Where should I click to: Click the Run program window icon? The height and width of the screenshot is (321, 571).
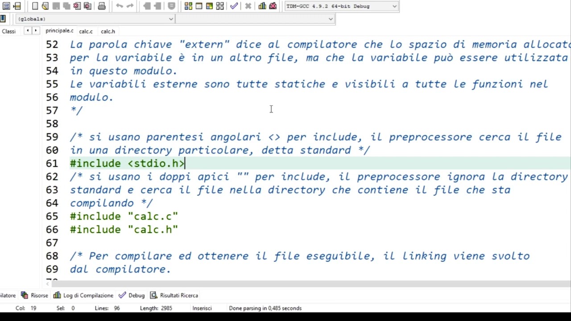coord(199,6)
